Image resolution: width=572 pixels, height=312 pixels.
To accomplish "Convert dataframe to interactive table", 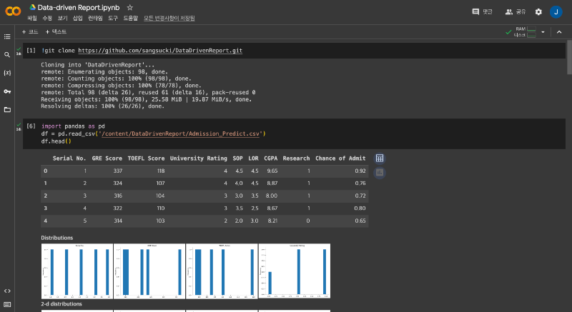I will tap(380, 158).
